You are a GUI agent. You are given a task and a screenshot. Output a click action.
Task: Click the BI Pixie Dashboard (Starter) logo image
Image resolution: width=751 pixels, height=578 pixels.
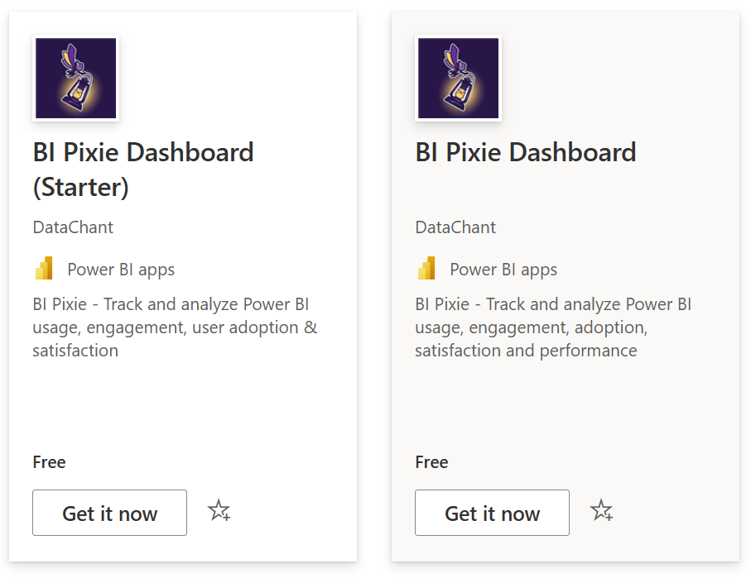(x=75, y=79)
